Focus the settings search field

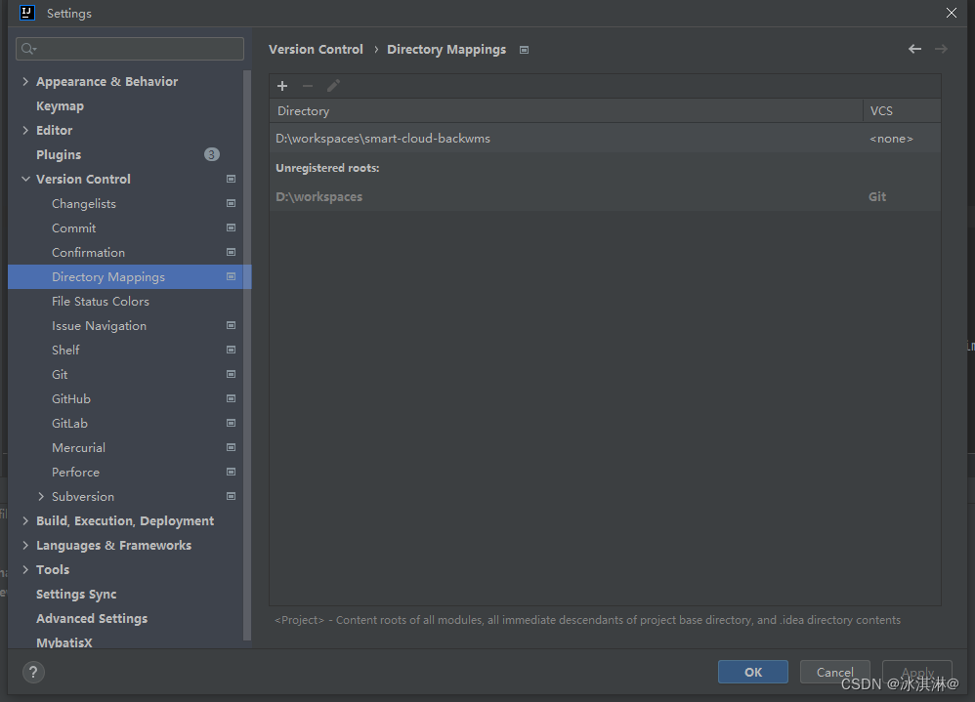[130, 49]
